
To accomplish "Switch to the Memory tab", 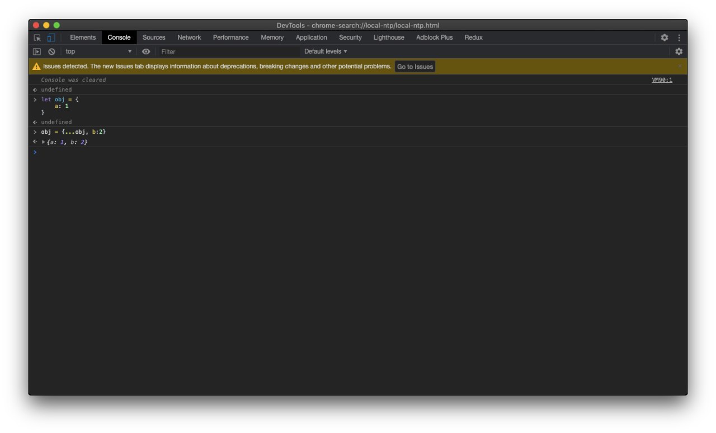I will (x=272, y=37).
